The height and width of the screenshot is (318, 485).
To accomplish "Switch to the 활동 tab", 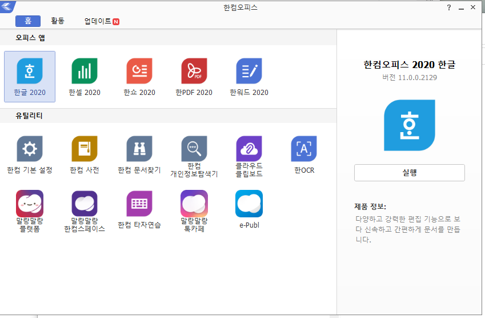I will (58, 21).
